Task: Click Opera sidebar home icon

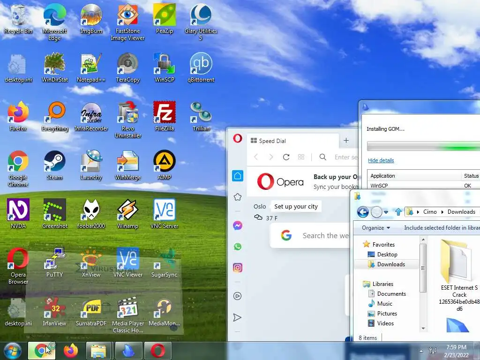Action: pyautogui.click(x=238, y=176)
